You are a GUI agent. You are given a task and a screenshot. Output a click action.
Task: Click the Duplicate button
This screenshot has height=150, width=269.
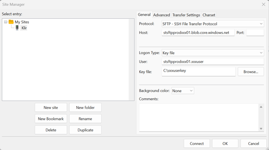point(85,130)
